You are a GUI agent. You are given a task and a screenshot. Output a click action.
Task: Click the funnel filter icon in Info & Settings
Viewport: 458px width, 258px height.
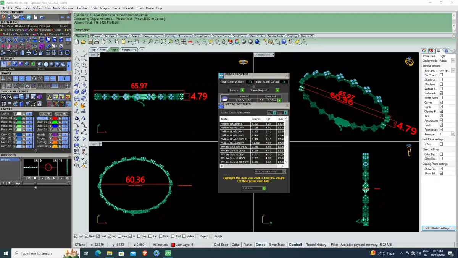(27, 104)
